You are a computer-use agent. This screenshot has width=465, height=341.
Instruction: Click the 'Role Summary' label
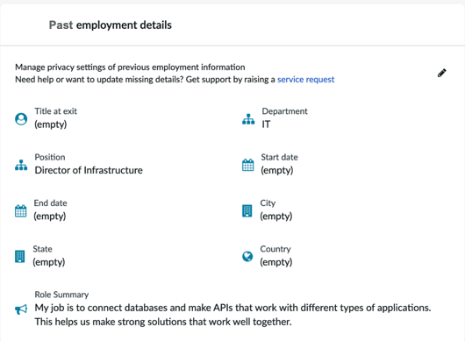point(61,295)
